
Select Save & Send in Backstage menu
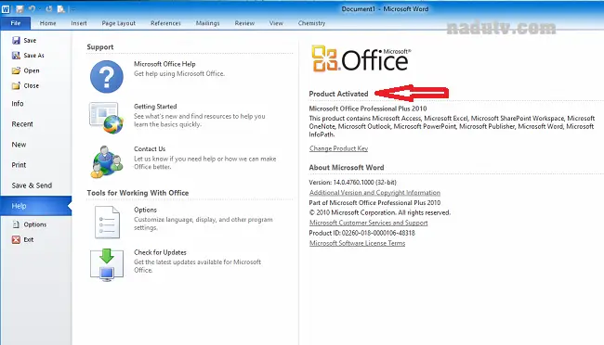pos(35,185)
